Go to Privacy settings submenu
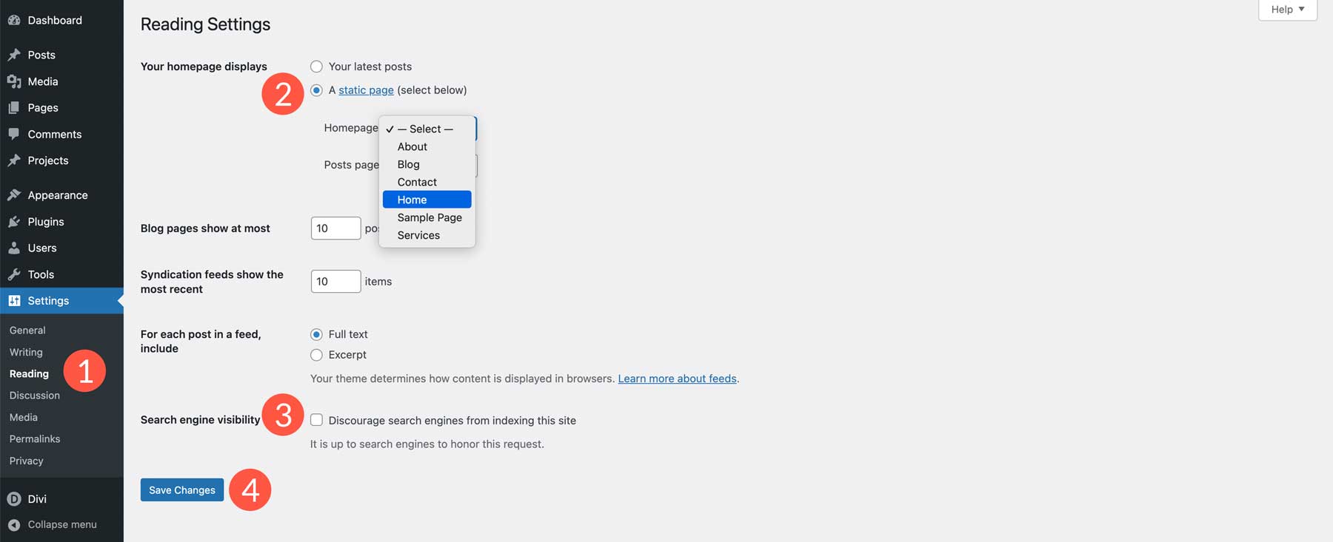 (27, 461)
